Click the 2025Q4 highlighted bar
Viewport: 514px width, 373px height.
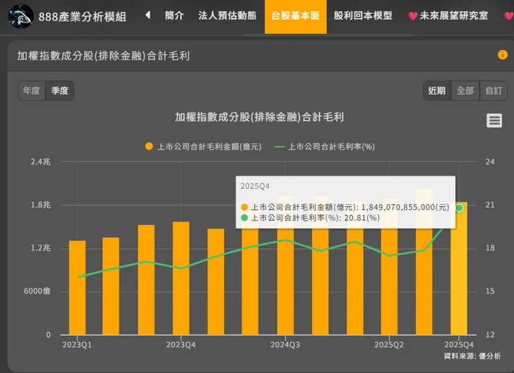[x=459, y=268]
